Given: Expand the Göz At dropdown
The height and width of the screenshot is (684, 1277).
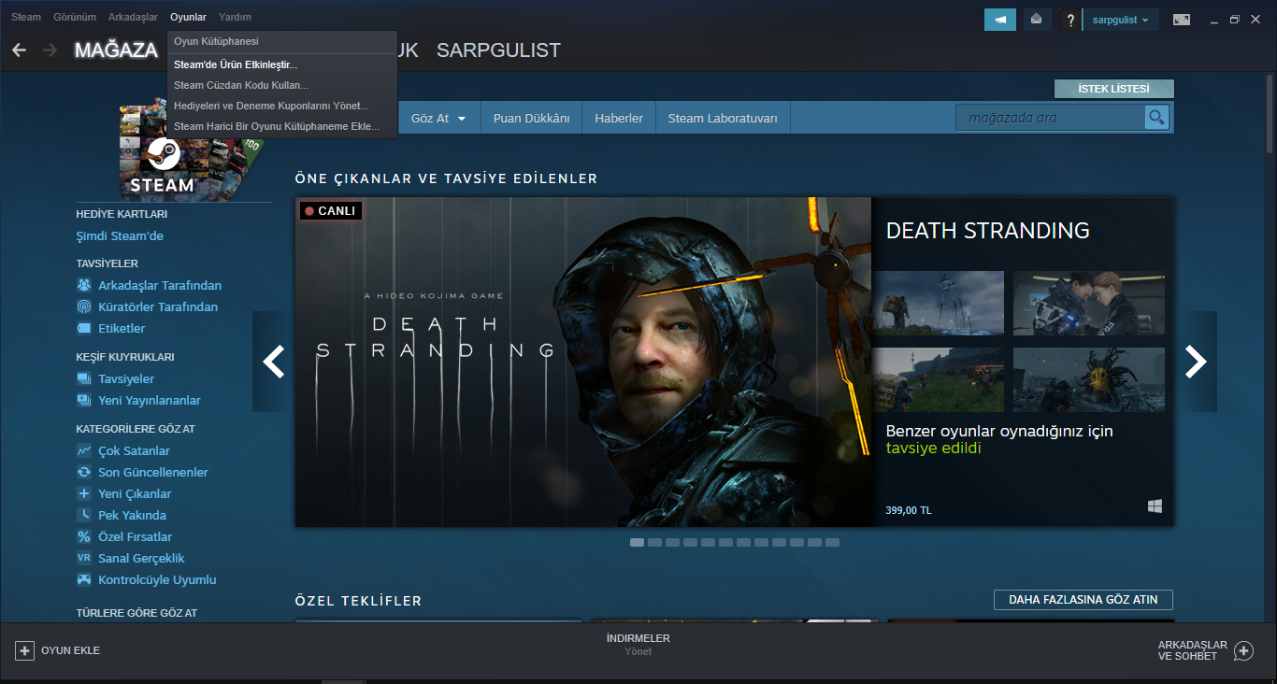Looking at the screenshot, I should 438,119.
